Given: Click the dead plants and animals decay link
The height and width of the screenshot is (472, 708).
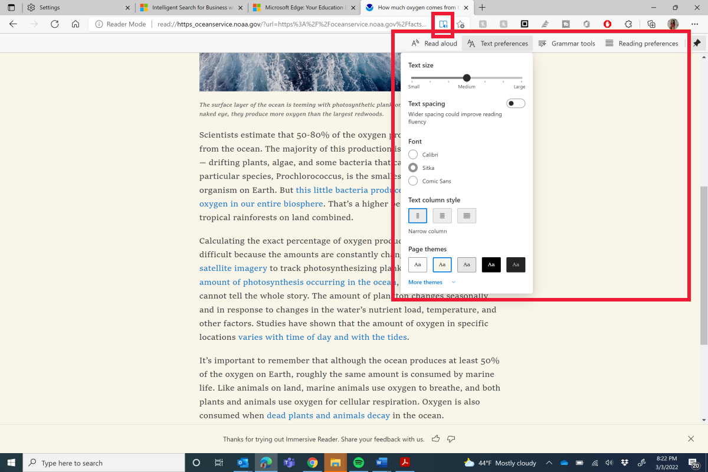Looking at the screenshot, I should click(x=328, y=415).
